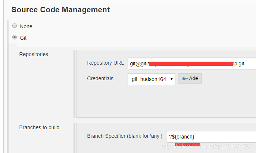The height and width of the screenshot is (153, 256).
Task: Click the key icon on Add button
Action: tap(185, 79)
